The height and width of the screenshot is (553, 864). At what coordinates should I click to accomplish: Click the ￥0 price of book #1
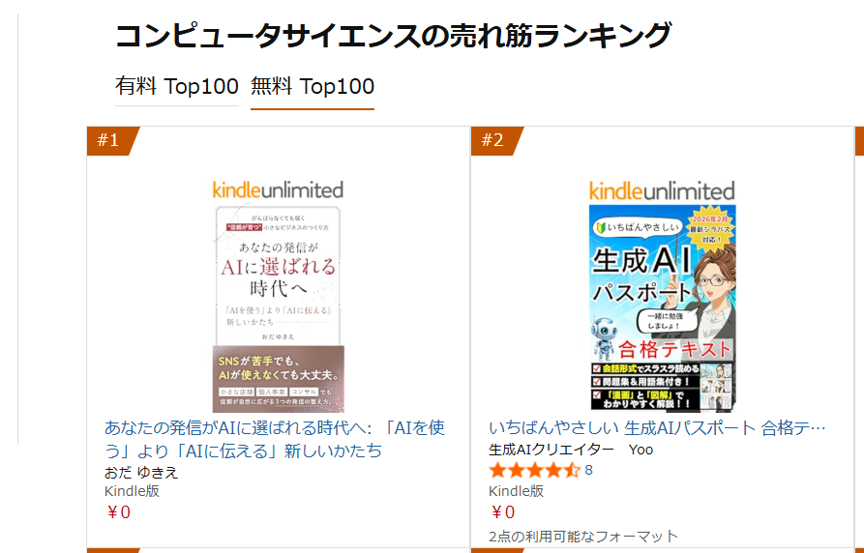pos(117,512)
